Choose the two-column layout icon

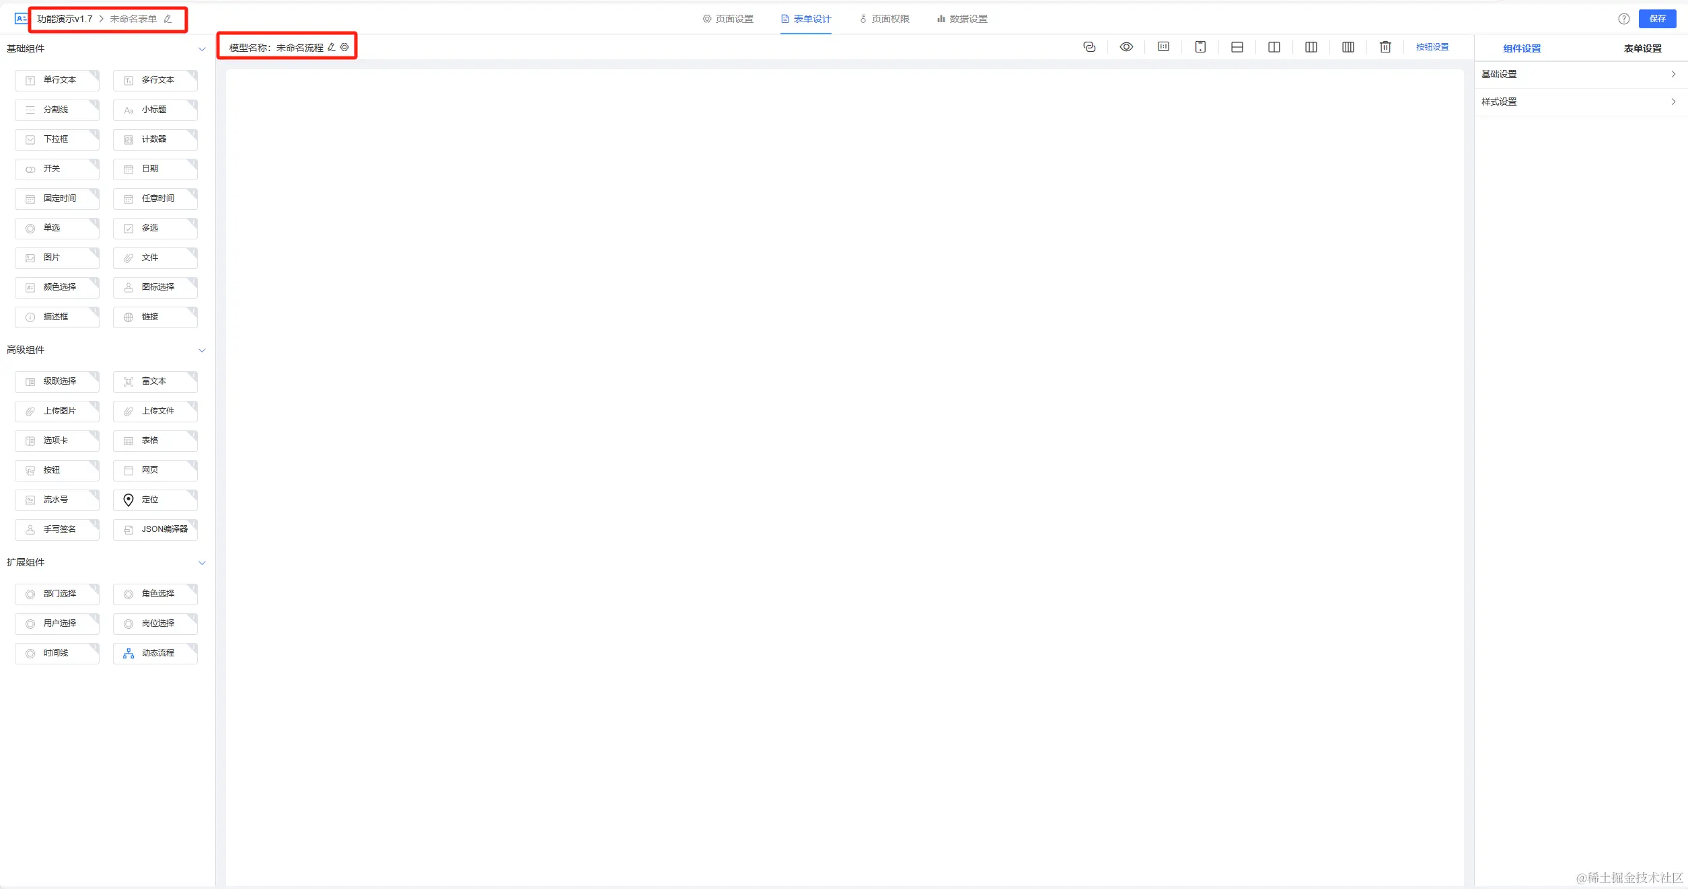[1274, 47]
